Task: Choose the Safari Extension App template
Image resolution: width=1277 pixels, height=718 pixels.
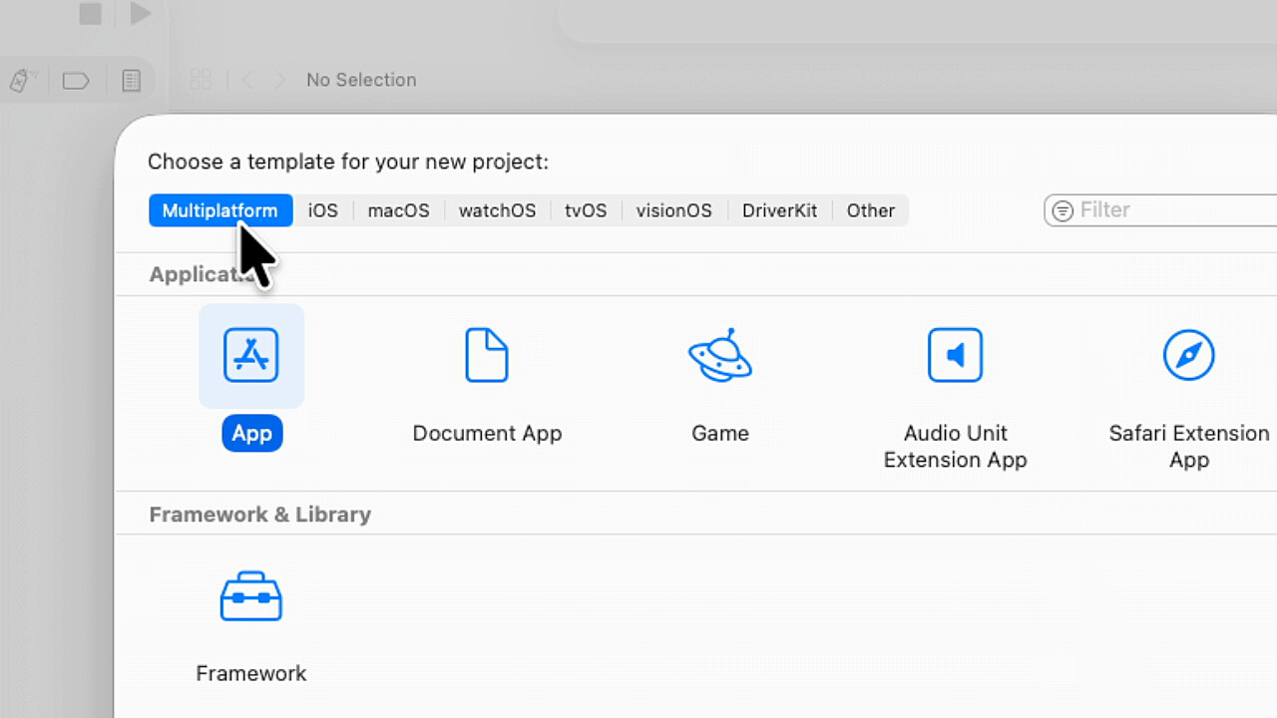Action: (1188, 356)
